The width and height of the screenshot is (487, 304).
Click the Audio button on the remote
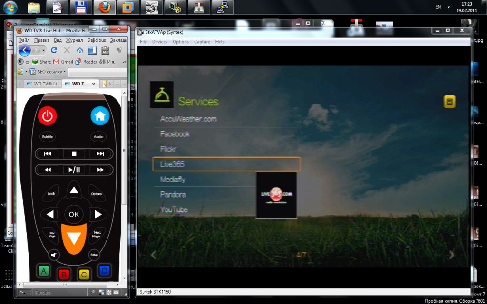pos(98,137)
